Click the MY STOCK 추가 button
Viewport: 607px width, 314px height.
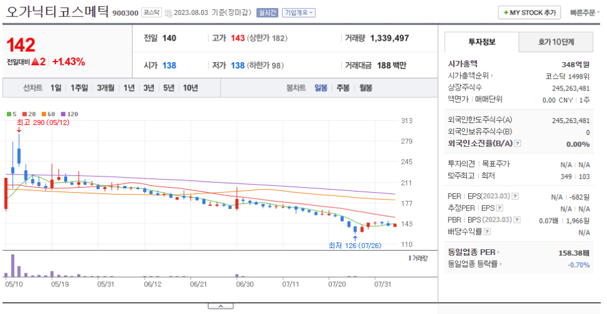530,13
